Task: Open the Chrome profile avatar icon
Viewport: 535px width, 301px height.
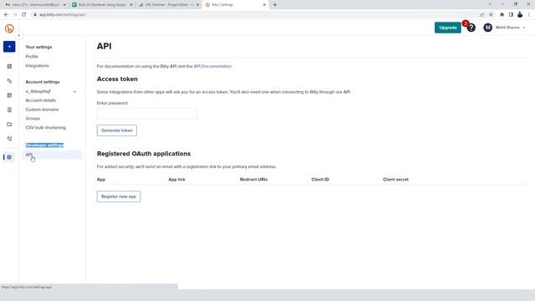Action: (520, 14)
